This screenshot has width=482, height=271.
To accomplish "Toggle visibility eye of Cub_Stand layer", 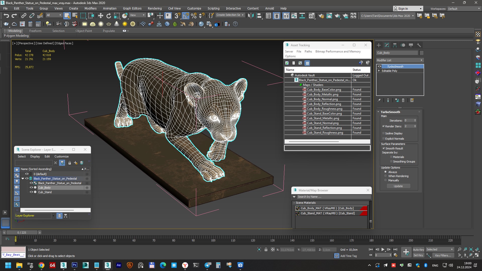I will coord(31,192).
